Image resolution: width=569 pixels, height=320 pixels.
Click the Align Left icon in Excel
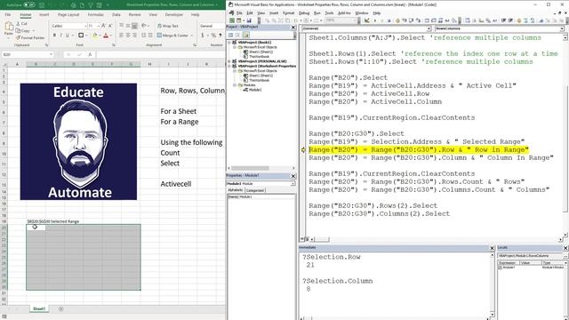tap(121, 36)
